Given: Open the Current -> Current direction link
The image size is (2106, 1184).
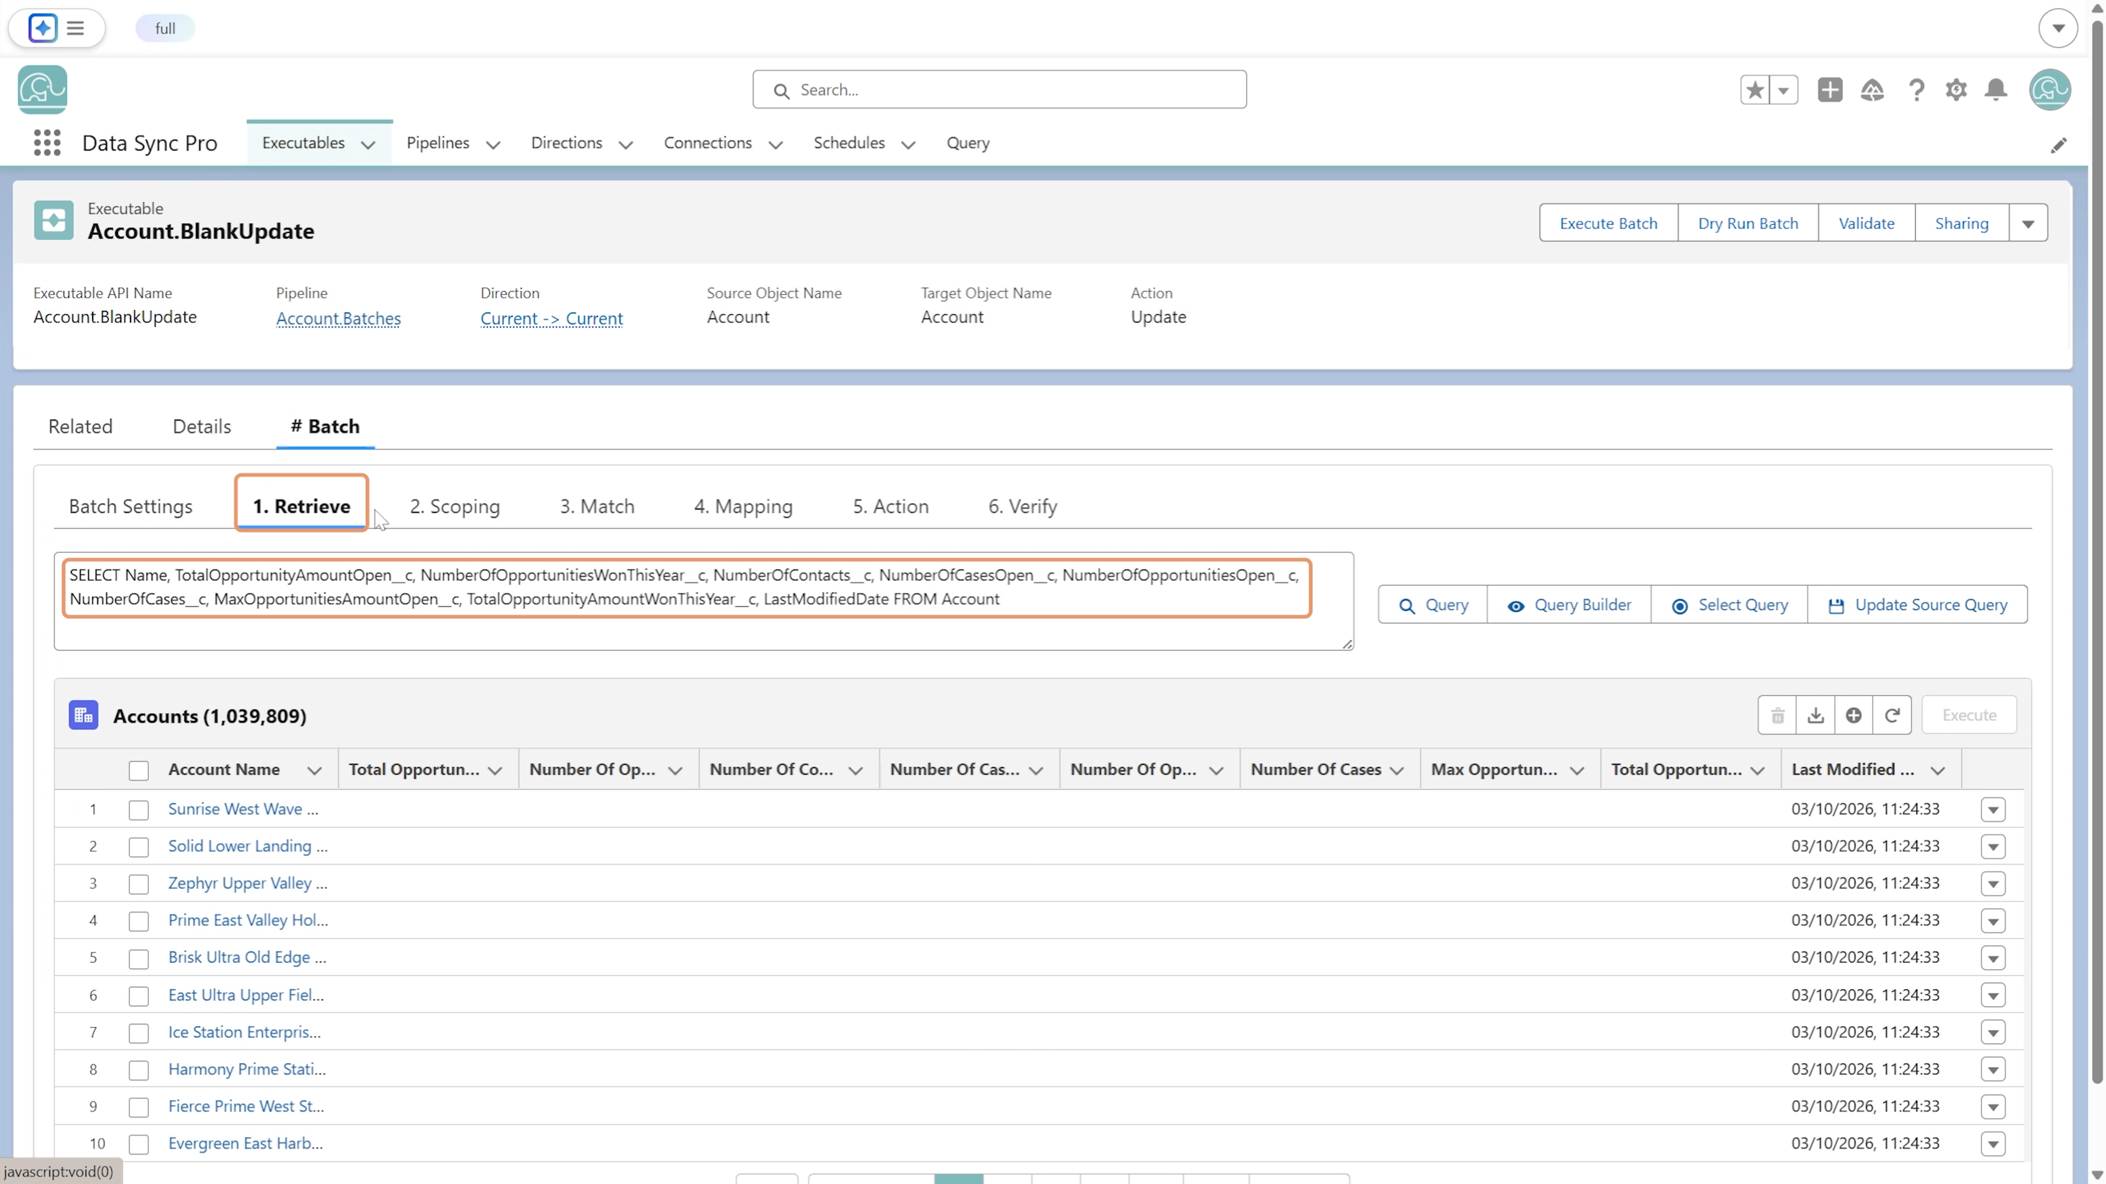Looking at the screenshot, I should coord(552,318).
